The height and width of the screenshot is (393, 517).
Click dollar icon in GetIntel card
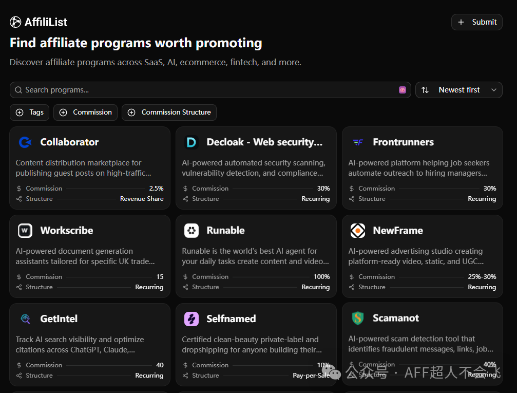19,365
